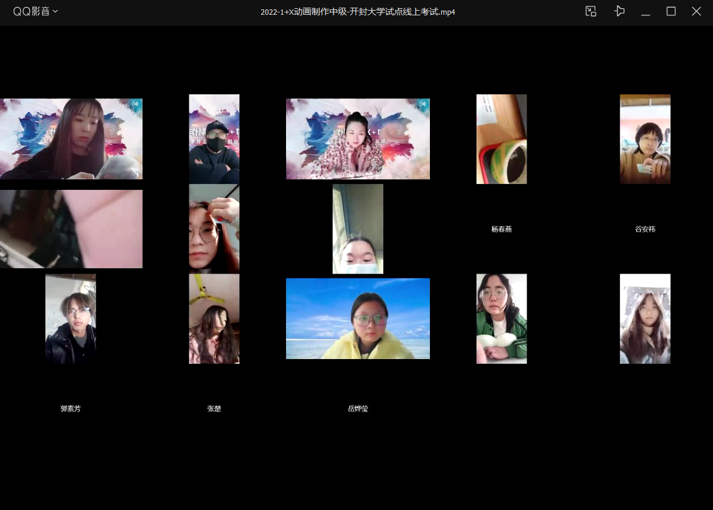Click the 郭素芳 name label
Viewport: 713px width, 510px height.
(71, 409)
